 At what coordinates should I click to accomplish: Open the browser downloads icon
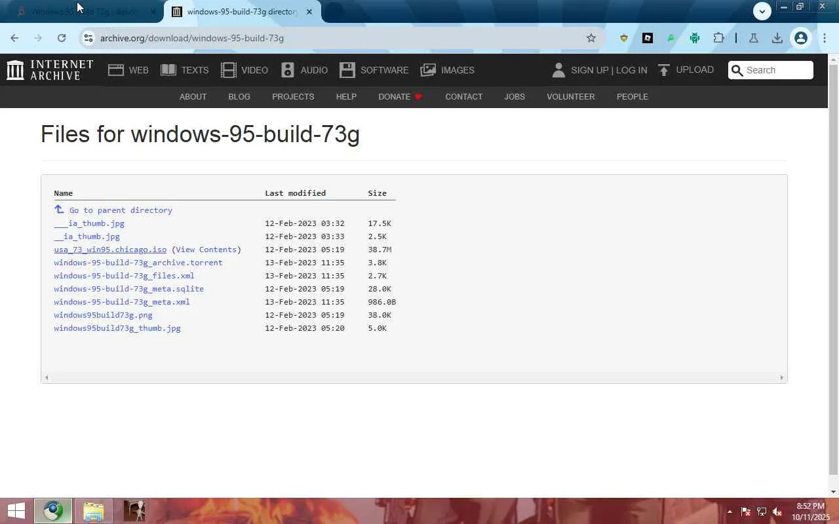click(x=777, y=38)
